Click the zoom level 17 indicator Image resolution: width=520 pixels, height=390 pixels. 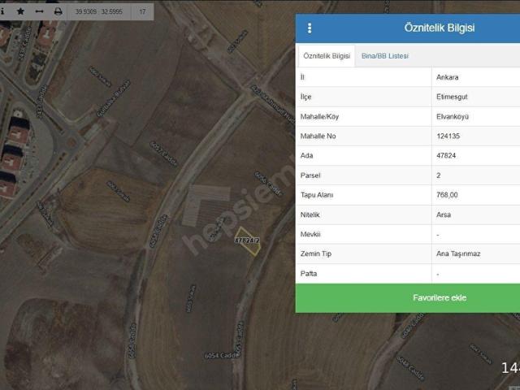pyautogui.click(x=142, y=11)
